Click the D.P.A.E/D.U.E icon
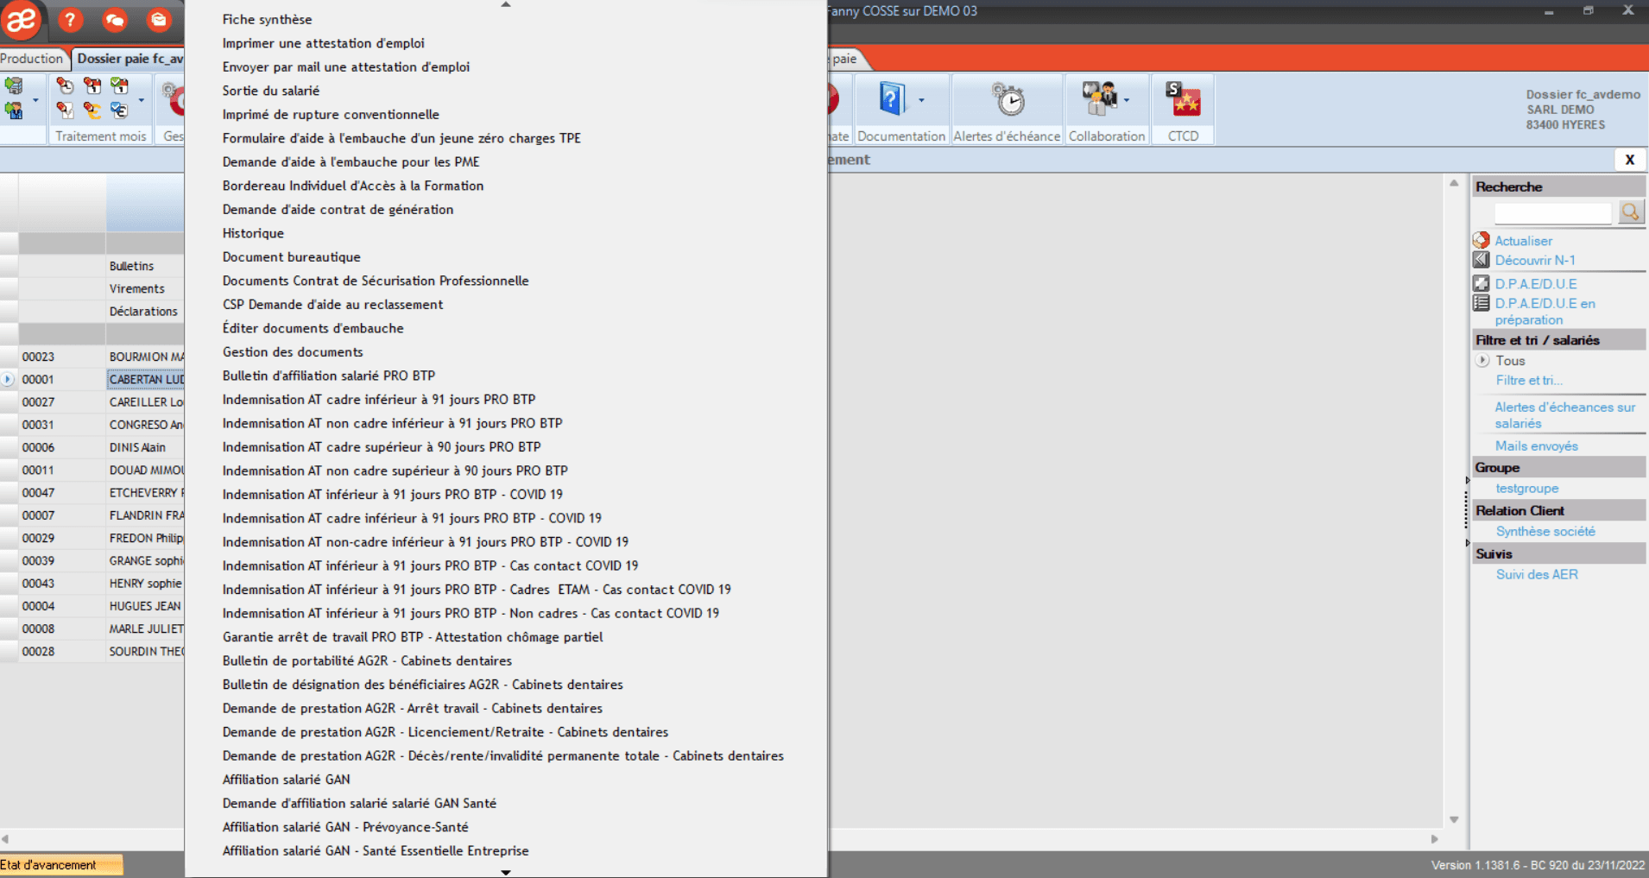Screen dimensions: 1649x878 (x=1482, y=283)
